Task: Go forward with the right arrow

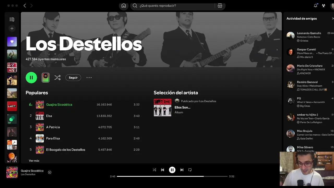Action: pyautogui.click(x=31, y=5)
